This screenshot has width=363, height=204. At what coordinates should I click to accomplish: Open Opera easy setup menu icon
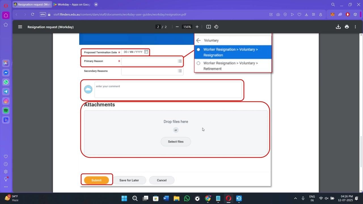[x=313, y=14]
